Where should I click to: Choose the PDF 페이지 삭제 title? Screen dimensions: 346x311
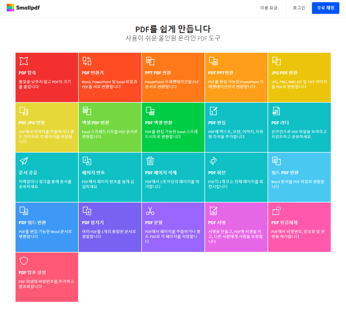[161, 173]
